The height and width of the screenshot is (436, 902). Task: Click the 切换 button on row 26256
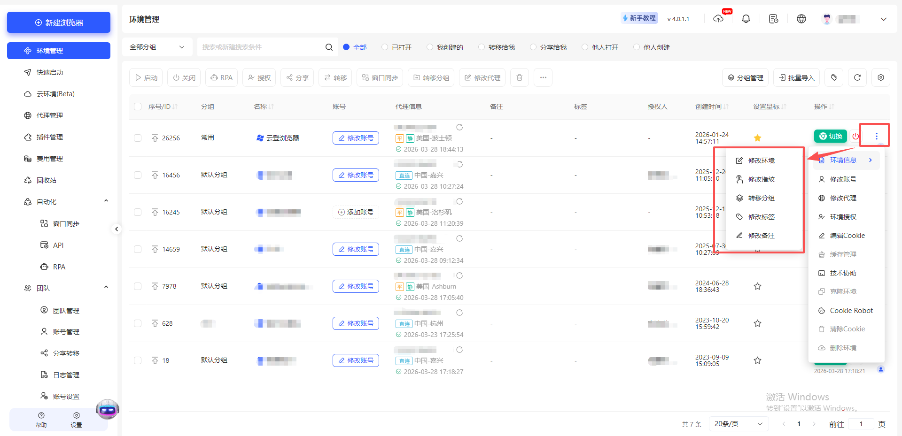click(x=830, y=136)
